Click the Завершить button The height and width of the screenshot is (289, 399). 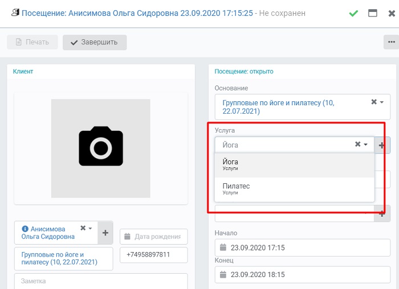point(95,42)
